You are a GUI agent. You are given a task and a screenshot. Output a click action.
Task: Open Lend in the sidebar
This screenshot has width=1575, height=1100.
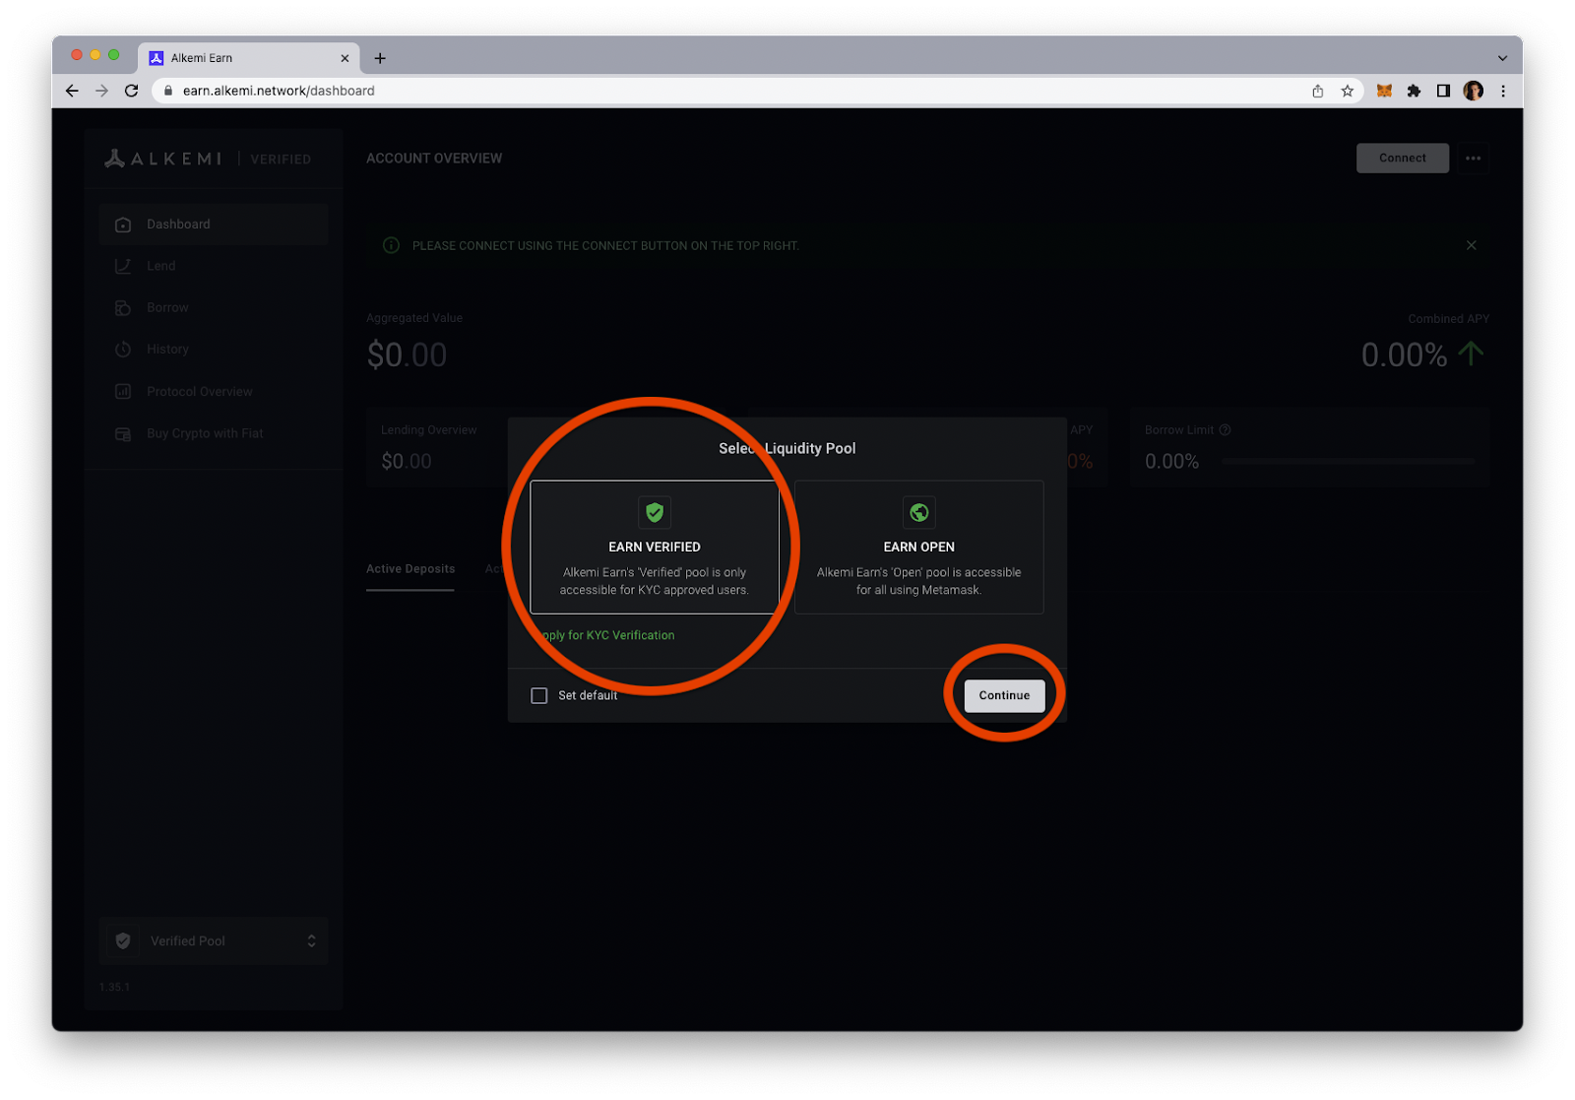[161, 266]
